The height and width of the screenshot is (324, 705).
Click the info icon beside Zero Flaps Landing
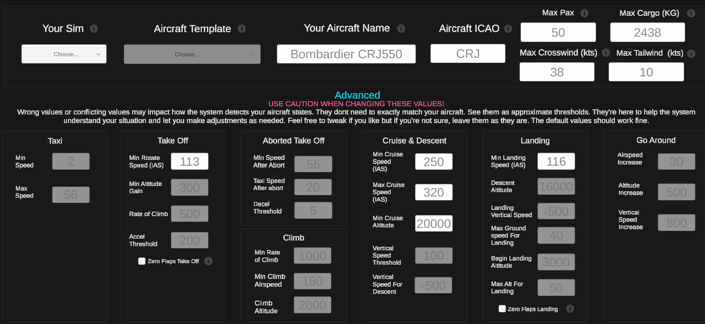point(570,309)
